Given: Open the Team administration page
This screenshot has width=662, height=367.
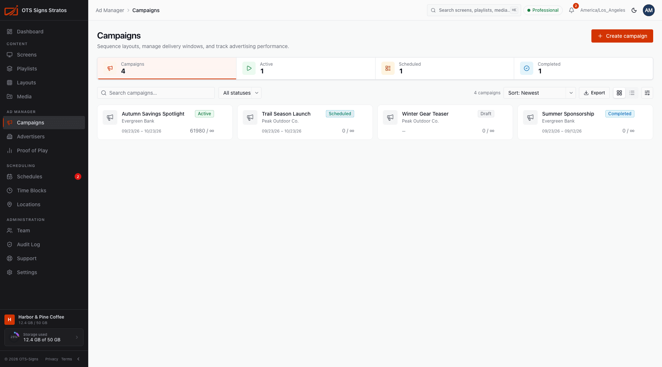Looking at the screenshot, I should click(44, 230).
